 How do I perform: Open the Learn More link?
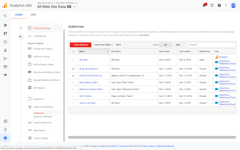(143, 35)
